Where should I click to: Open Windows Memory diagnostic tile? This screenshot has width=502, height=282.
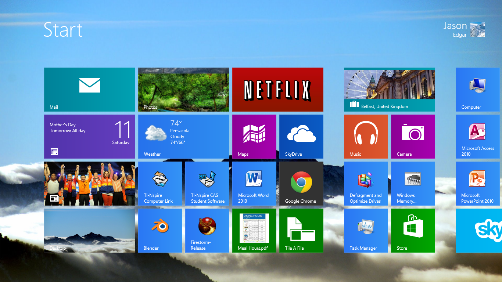pos(413,184)
